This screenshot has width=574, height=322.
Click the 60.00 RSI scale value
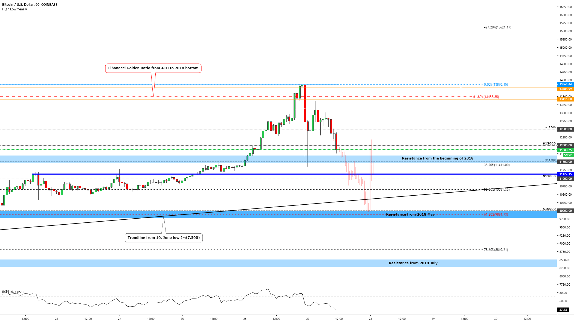pyautogui.click(x=563, y=301)
